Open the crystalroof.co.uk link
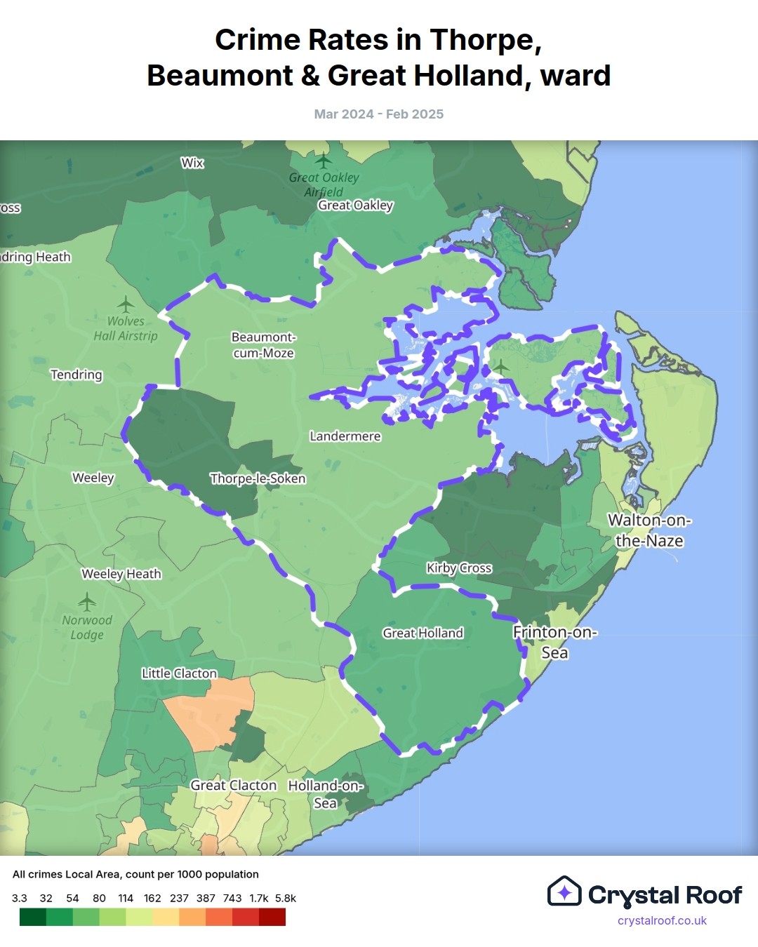Image resolution: width=758 pixels, height=947 pixels. coord(662,920)
